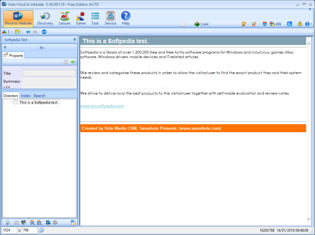This screenshot has height=235, width=315.
Task: Click the green speaker icon
Action: click(73, 62)
